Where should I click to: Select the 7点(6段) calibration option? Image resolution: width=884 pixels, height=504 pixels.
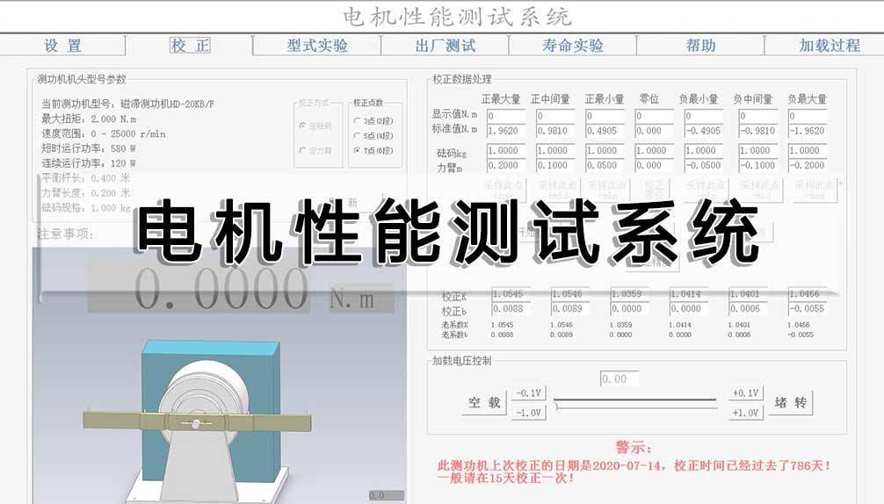pos(358,151)
